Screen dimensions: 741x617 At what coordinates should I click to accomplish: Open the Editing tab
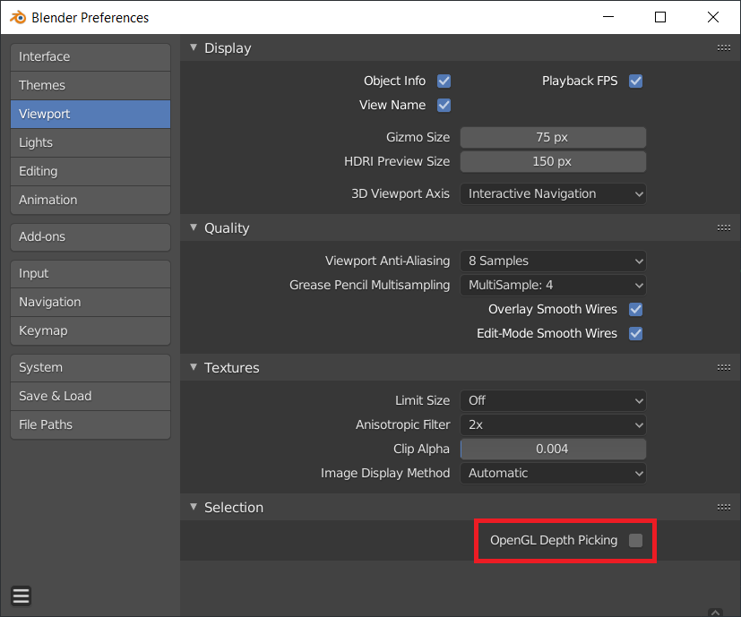(x=90, y=172)
